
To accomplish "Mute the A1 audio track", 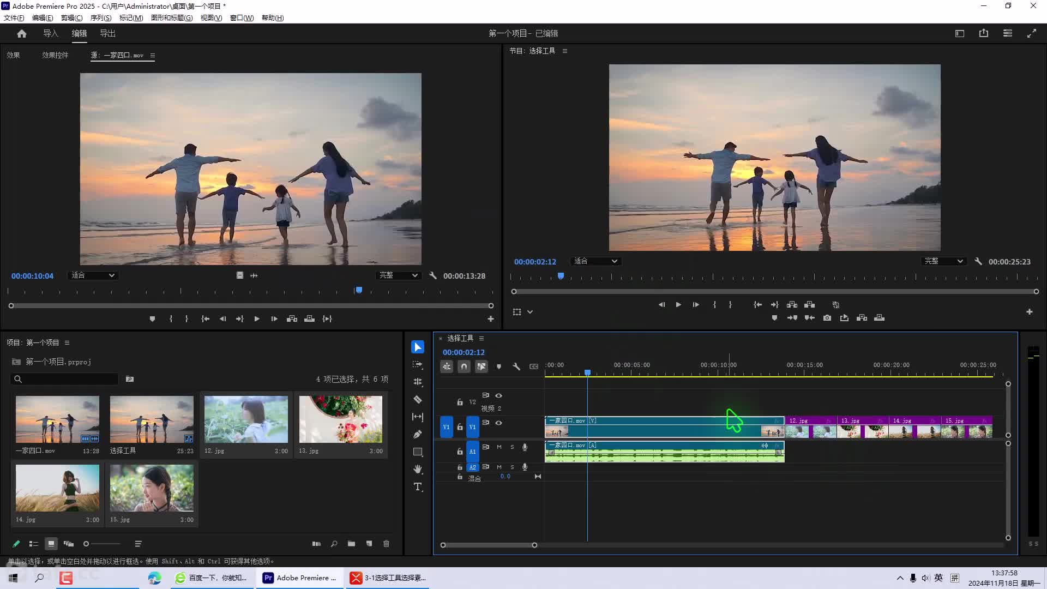I will click(499, 447).
